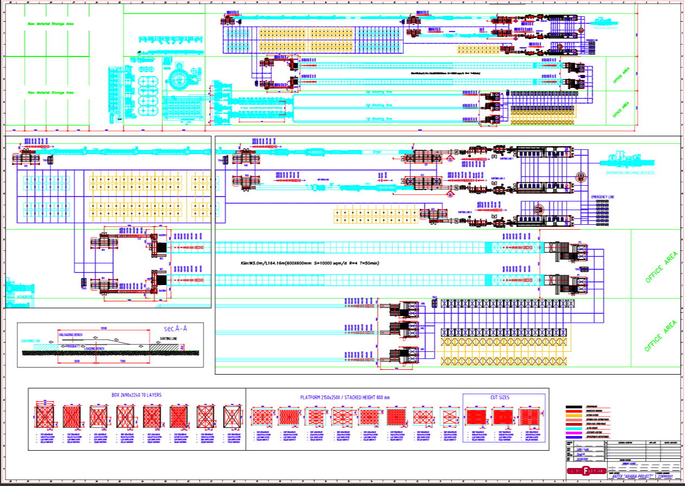The height and width of the screenshot is (486, 685).
Task: Click the blue legend color swatch
Action: click(574, 437)
